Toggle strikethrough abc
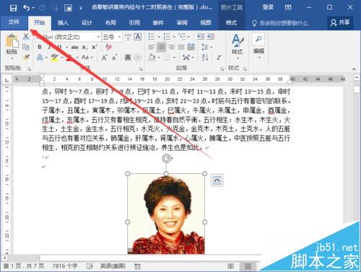This screenshot has width=361, height=272. (x=75, y=47)
